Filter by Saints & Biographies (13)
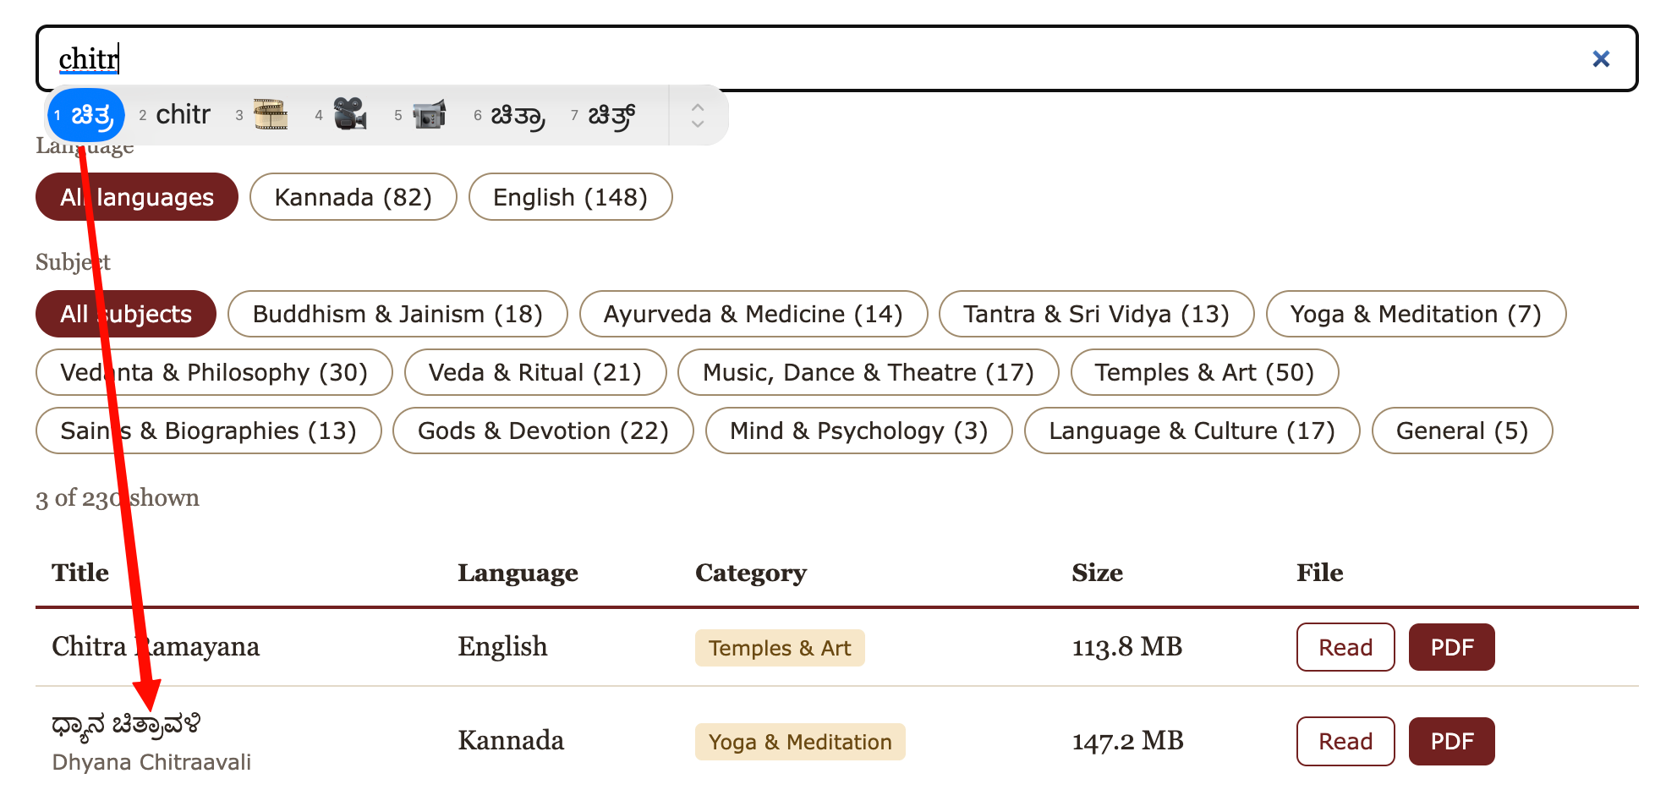 pyautogui.click(x=209, y=431)
